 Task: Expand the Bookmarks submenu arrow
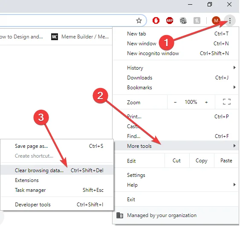click(234, 87)
